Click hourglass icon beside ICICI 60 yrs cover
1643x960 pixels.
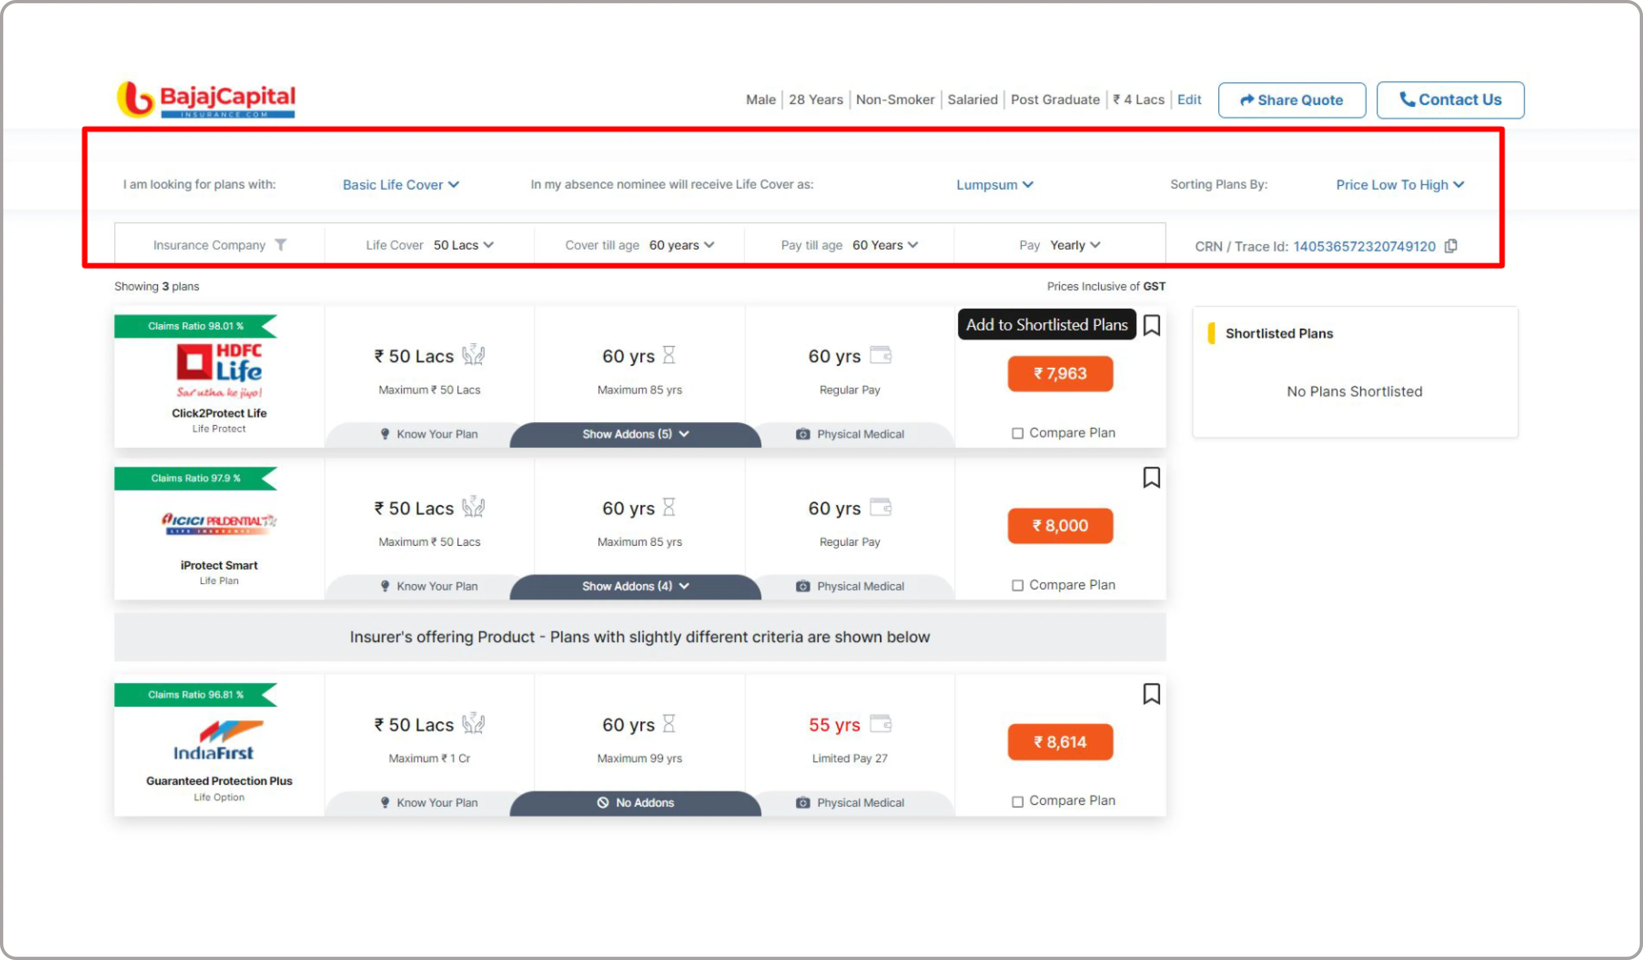(669, 507)
